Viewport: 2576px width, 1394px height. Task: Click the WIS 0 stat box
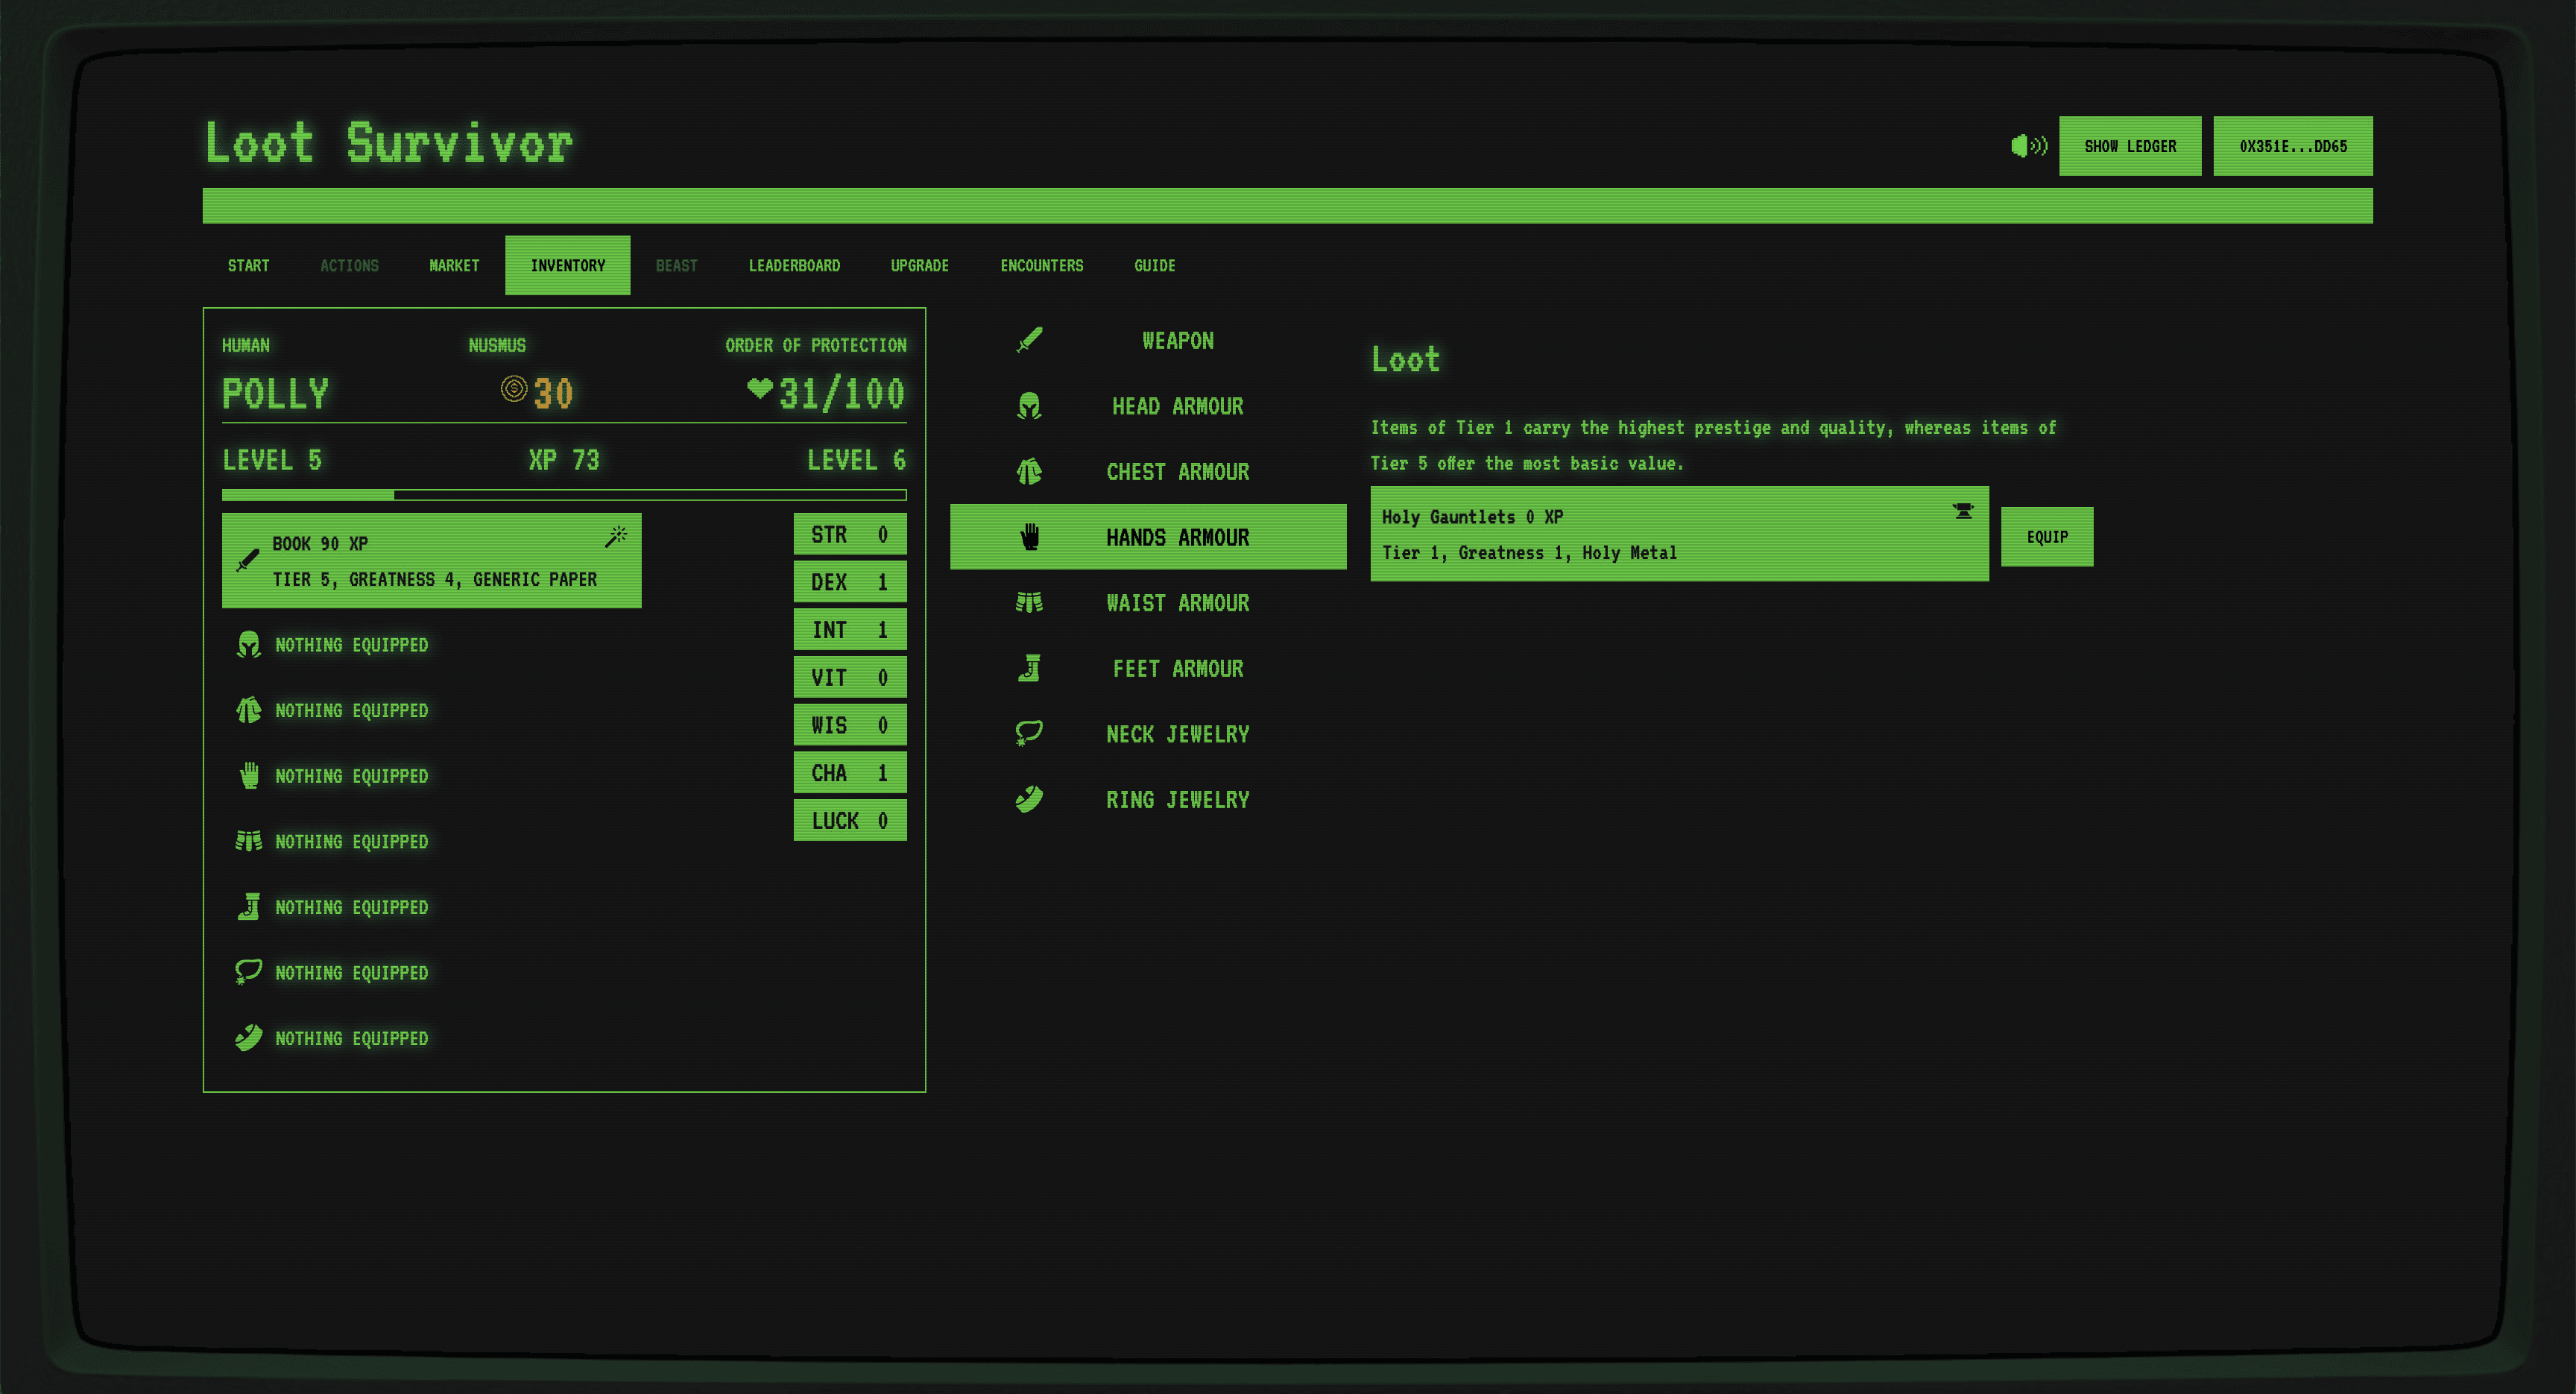[x=850, y=725]
